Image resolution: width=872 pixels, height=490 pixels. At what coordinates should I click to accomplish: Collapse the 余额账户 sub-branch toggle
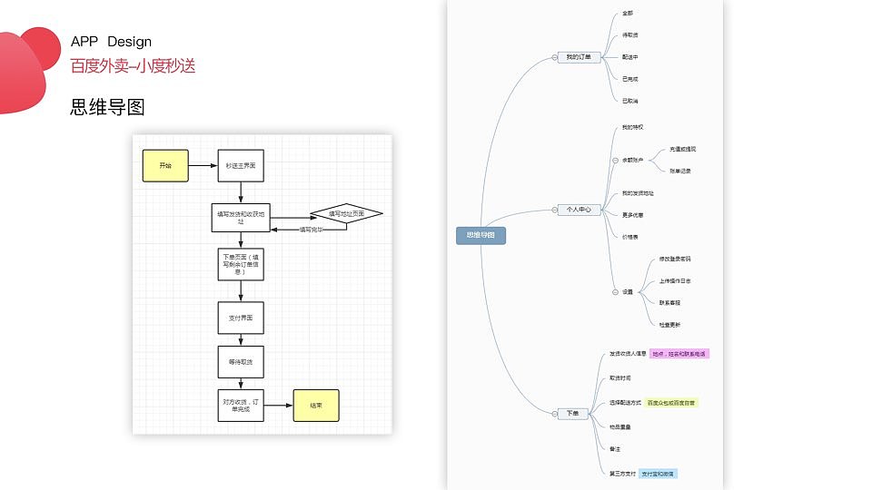coord(615,161)
